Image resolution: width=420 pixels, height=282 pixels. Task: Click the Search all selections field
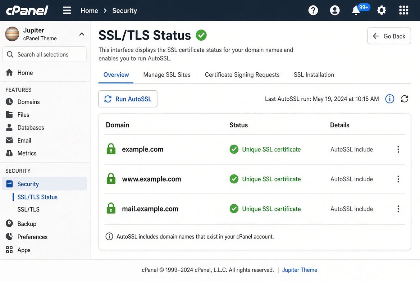point(45,54)
